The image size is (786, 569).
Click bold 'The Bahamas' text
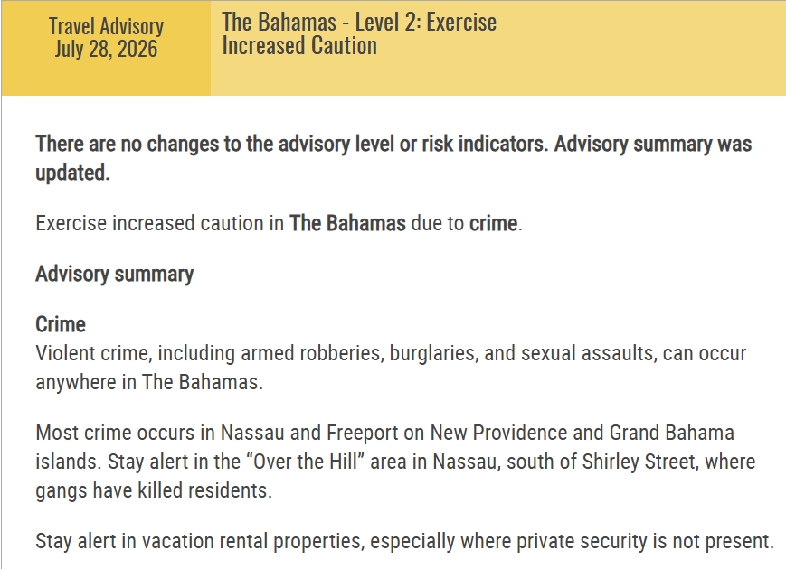pos(347,223)
